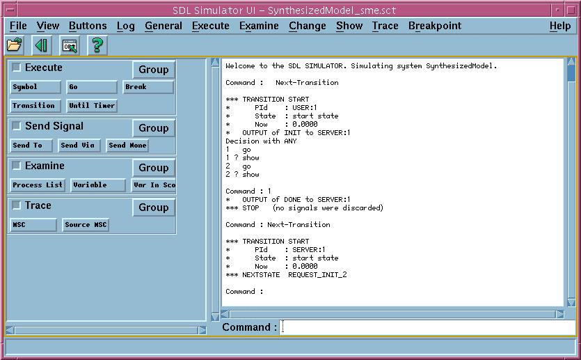The width and height of the screenshot is (581, 360).
Task: Click the Variable button
Action: tap(98, 185)
